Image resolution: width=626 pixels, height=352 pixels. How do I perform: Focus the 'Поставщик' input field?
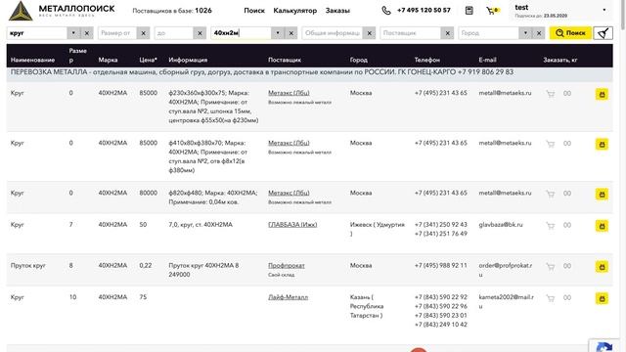coord(411,33)
